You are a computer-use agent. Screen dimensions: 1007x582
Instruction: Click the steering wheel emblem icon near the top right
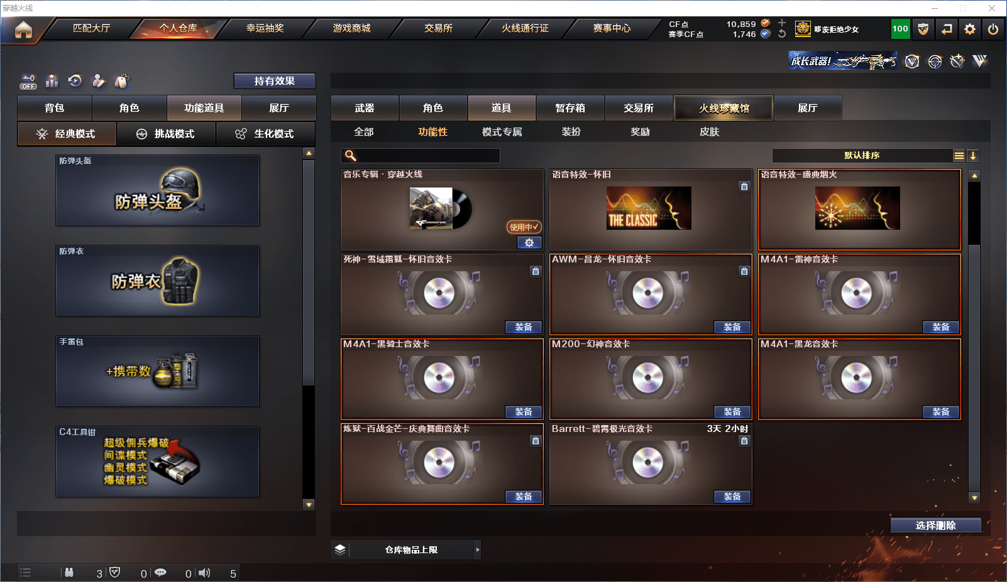pos(934,62)
